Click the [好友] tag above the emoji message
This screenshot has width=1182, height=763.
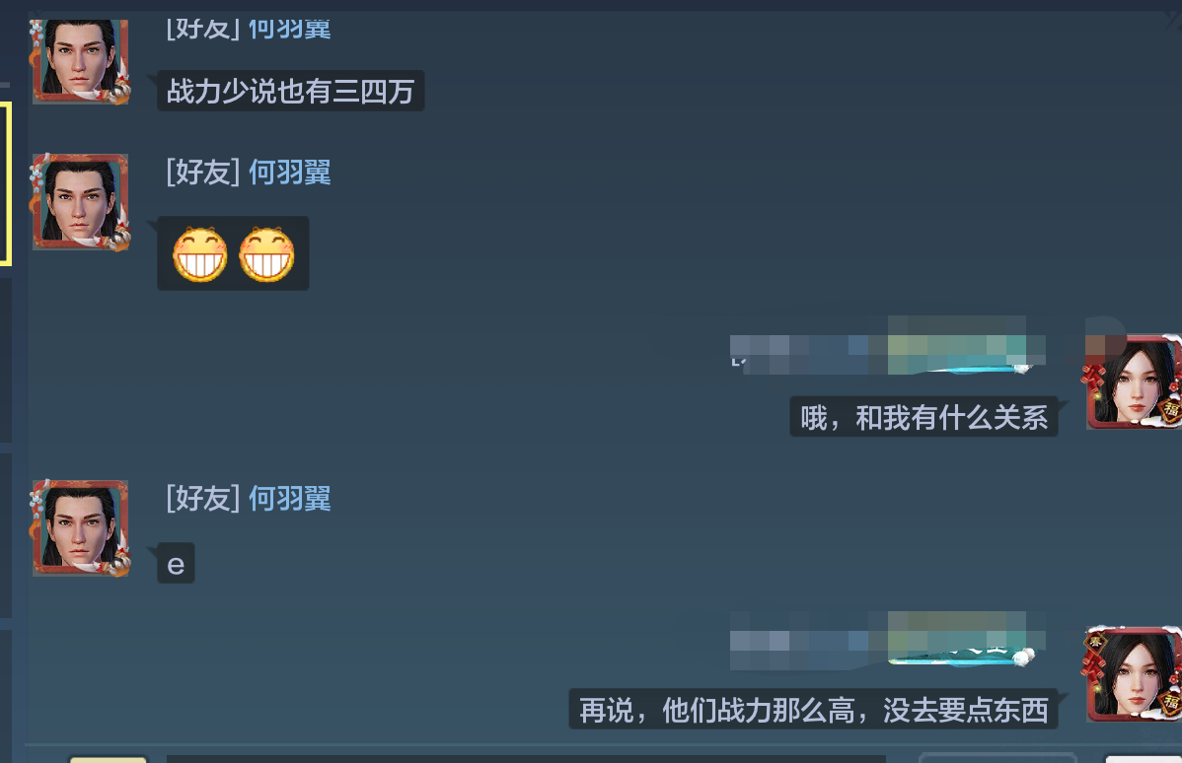pos(203,173)
